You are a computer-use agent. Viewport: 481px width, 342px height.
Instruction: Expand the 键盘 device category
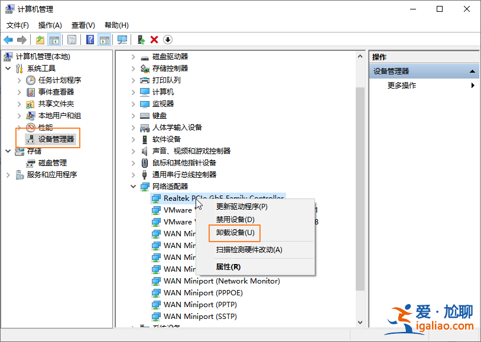tap(134, 116)
